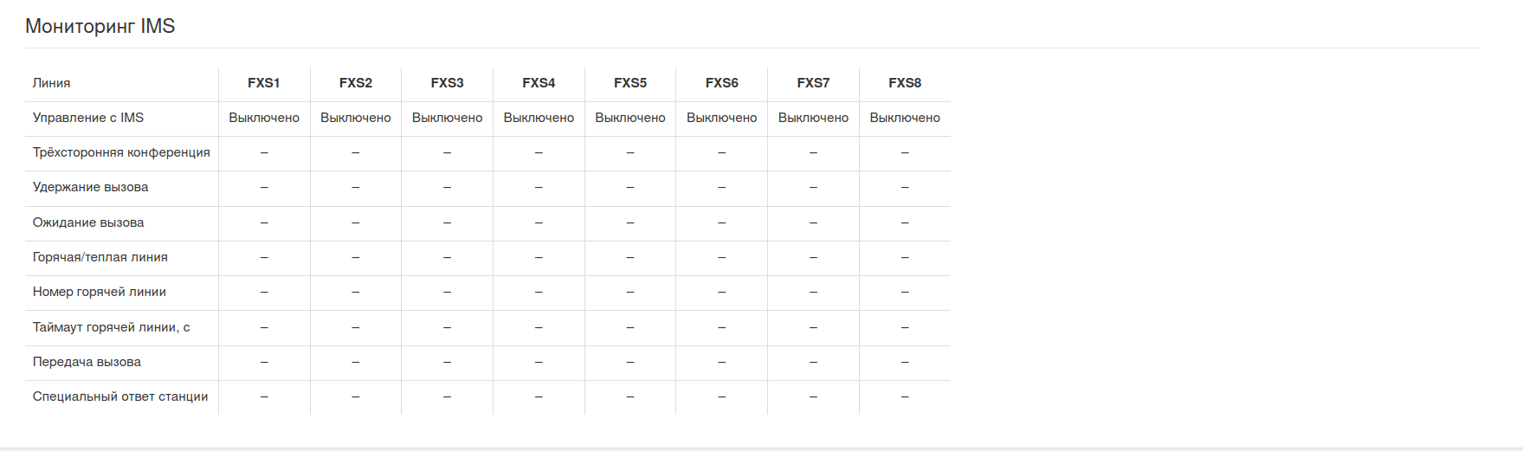Select the 'Специальный ответ станции' row label

click(x=120, y=396)
